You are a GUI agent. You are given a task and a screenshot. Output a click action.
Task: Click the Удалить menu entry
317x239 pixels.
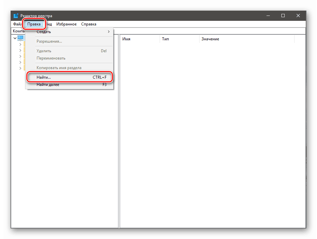pyautogui.click(x=69, y=51)
